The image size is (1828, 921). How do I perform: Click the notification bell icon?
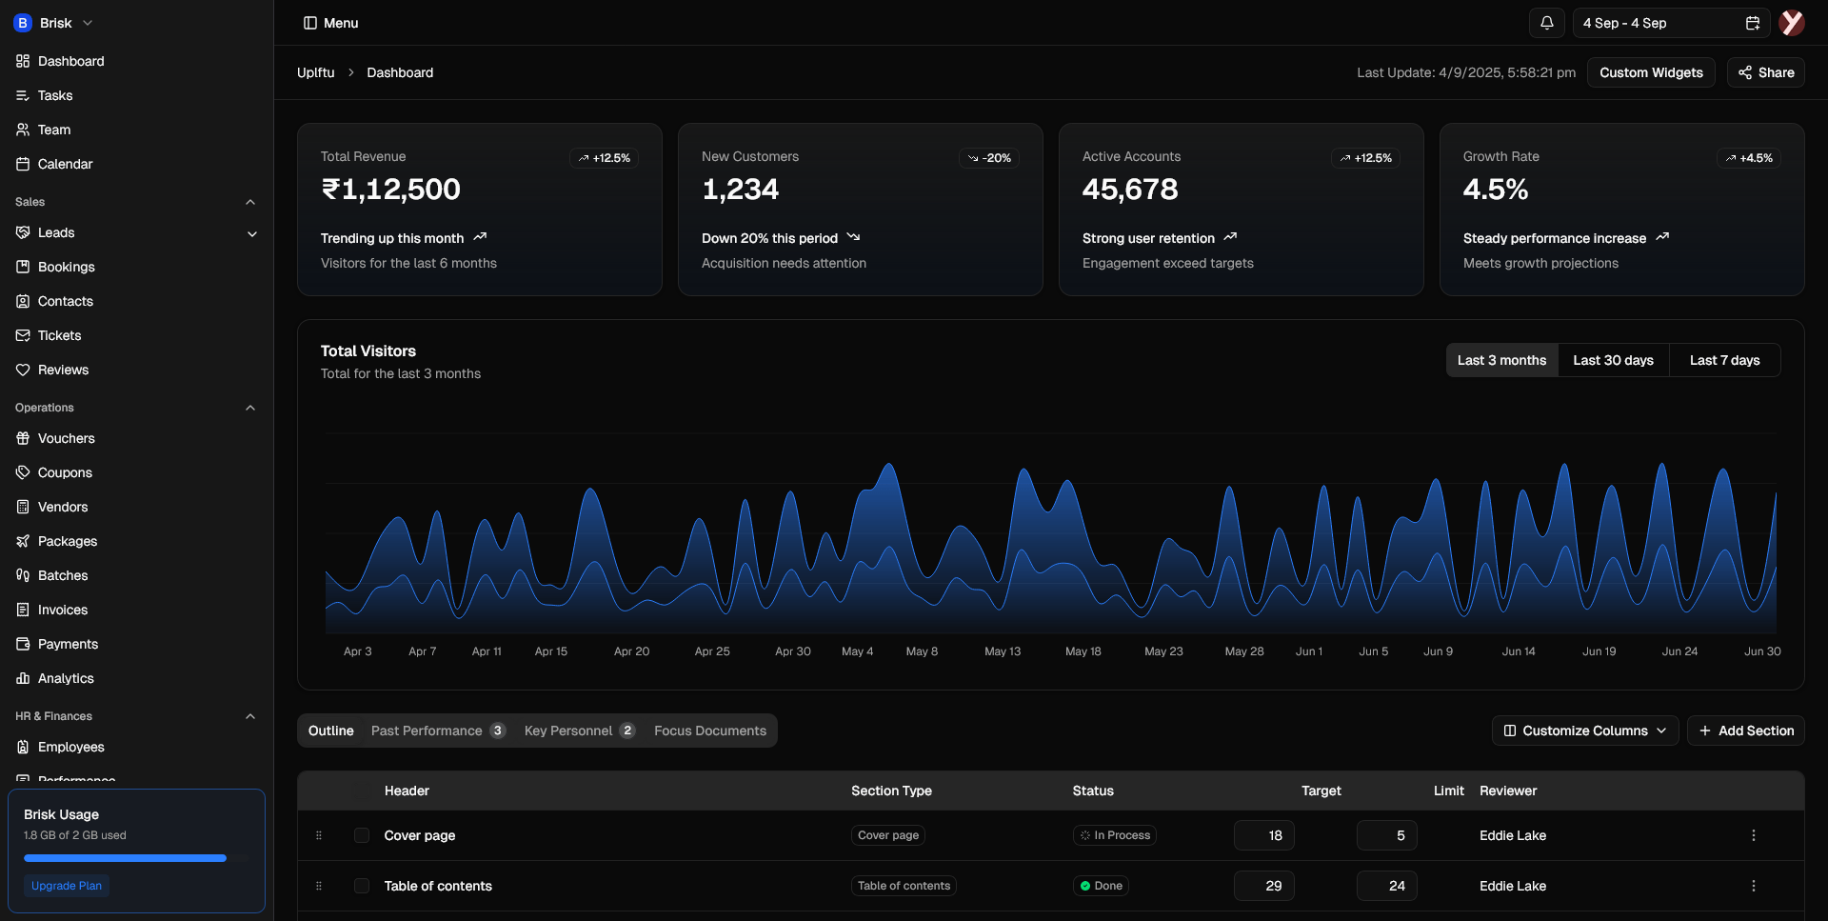click(1546, 23)
